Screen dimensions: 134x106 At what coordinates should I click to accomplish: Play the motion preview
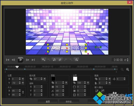(20, 60)
